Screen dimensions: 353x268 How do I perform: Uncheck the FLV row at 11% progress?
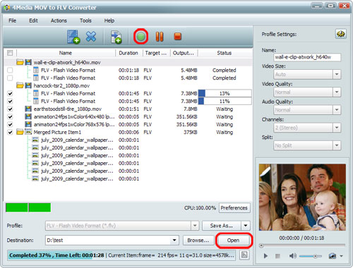[10, 101]
